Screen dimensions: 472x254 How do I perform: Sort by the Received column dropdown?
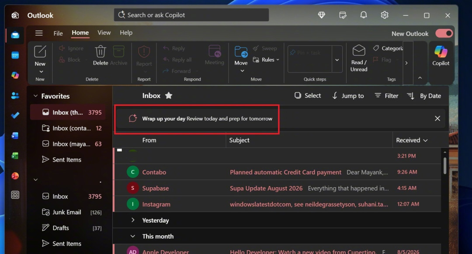412,140
